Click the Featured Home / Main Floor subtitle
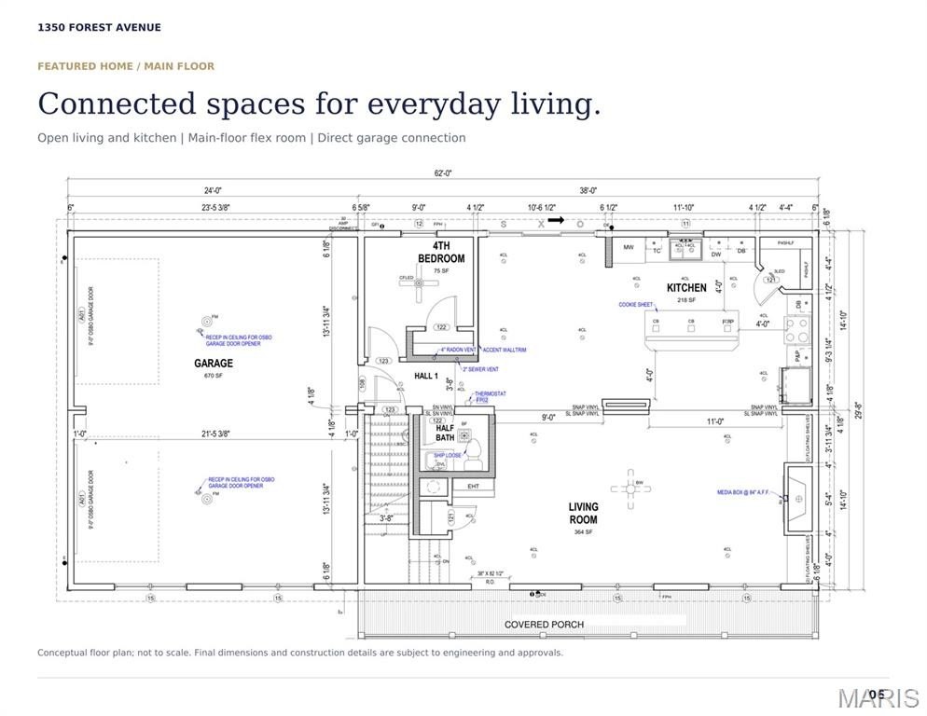Screen dimensions: 927x716 (126, 66)
